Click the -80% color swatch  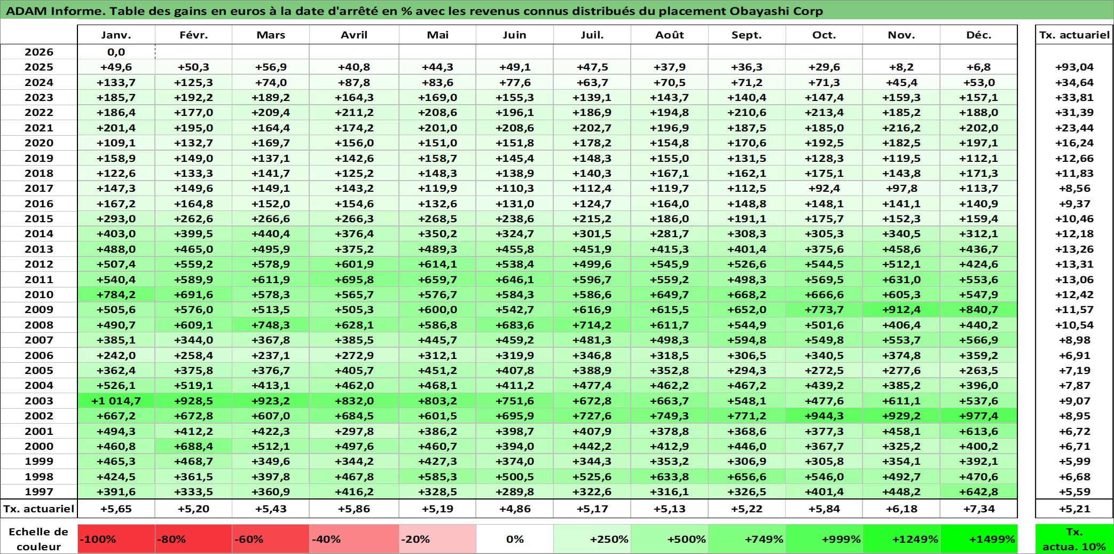[x=194, y=539]
